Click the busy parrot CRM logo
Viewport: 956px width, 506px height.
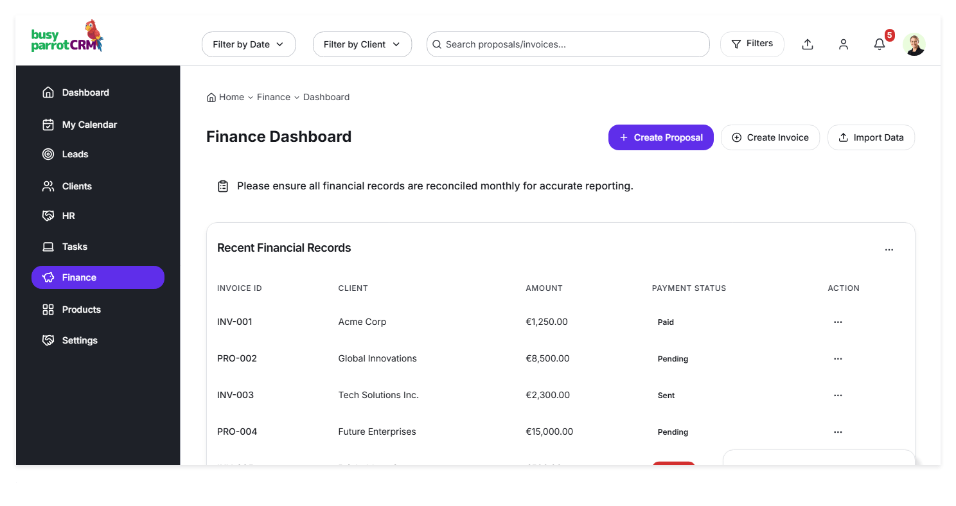67,38
